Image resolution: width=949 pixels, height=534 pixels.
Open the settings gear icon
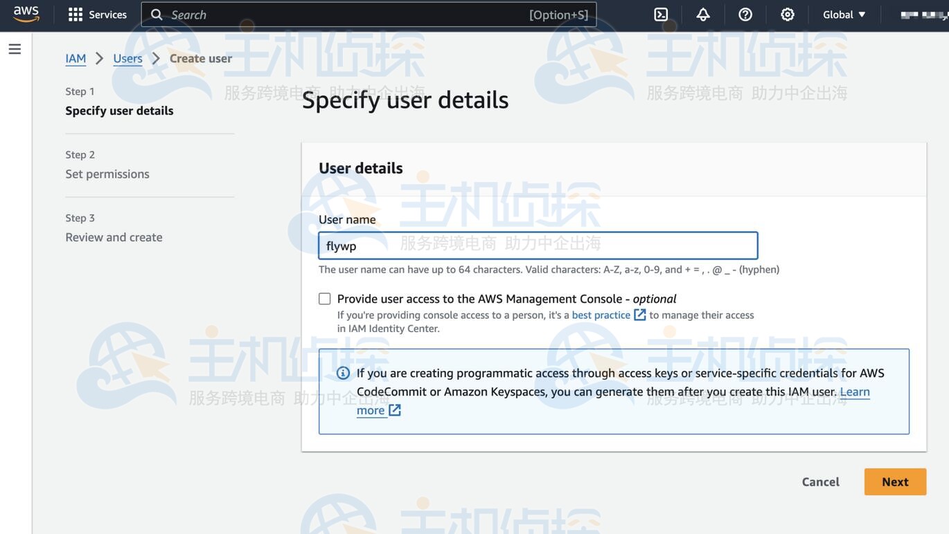point(788,15)
